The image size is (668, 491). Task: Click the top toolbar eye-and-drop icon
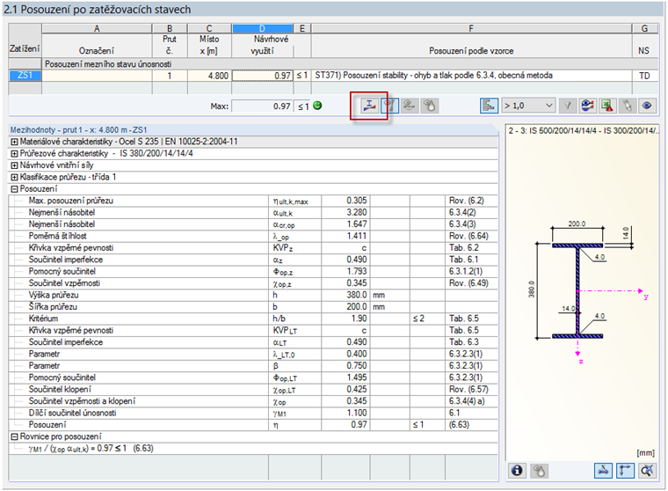pos(430,106)
